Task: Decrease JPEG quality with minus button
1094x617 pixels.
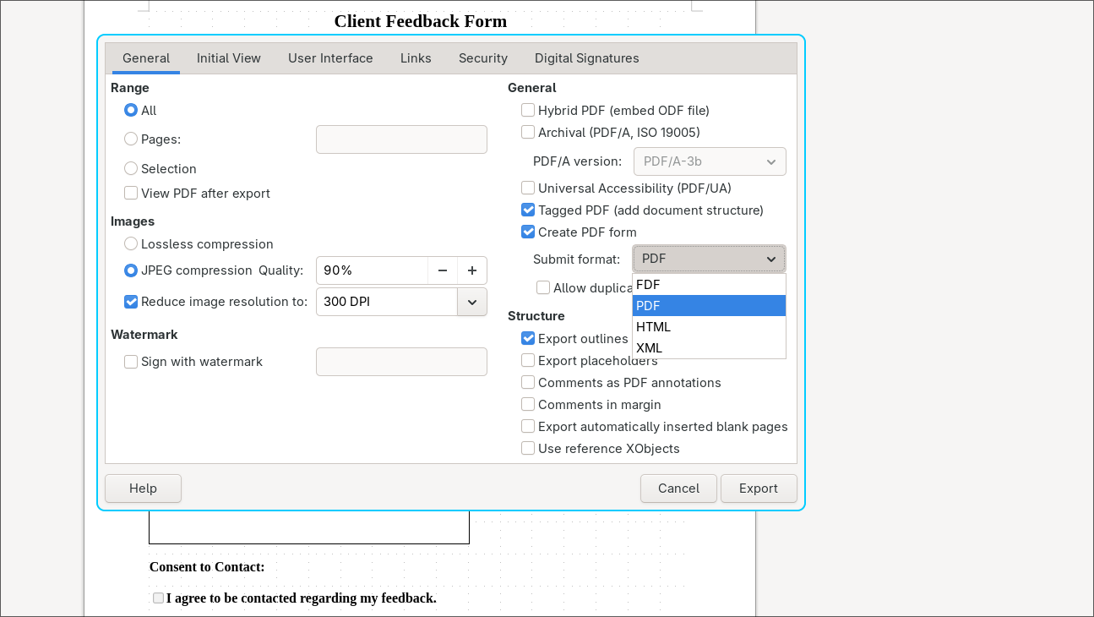Action: (x=443, y=270)
